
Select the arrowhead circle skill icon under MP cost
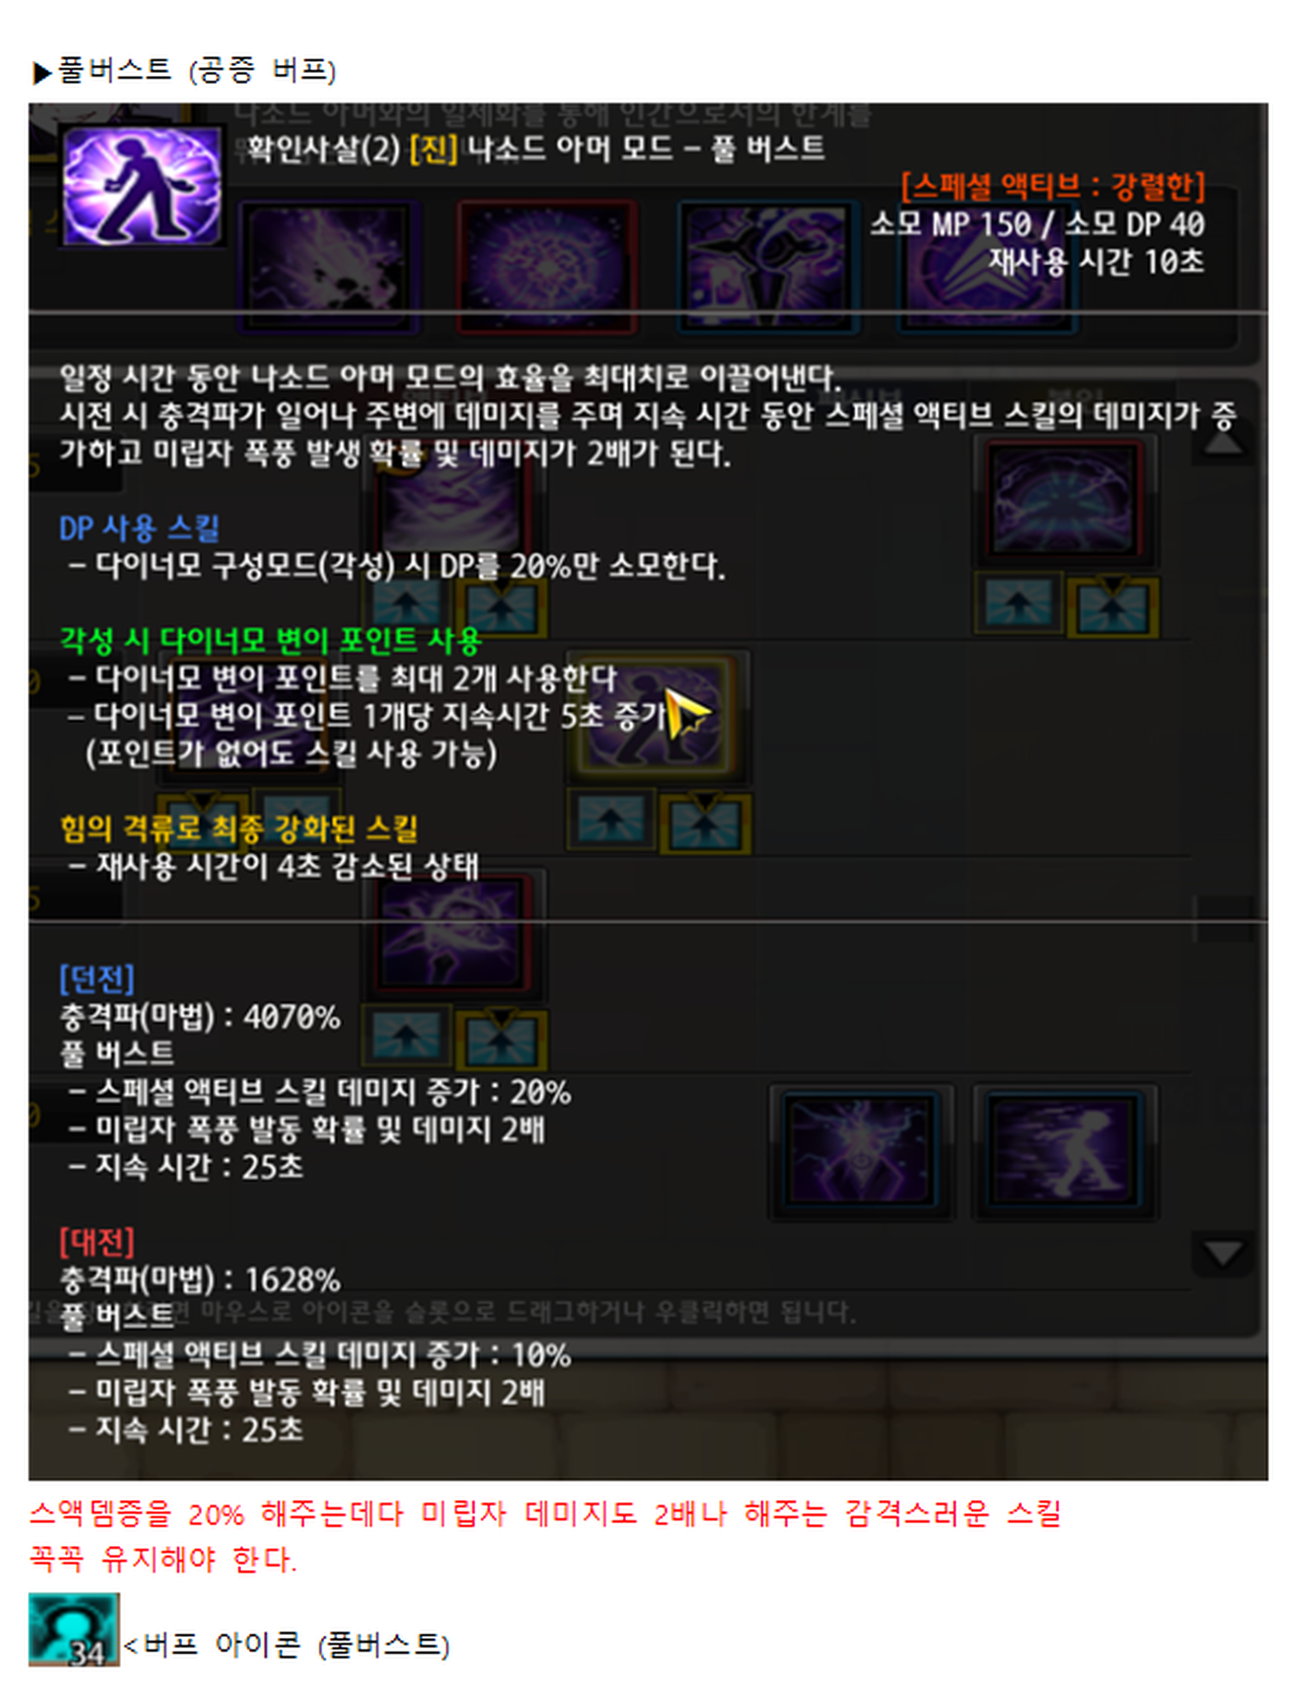pos(988,267)
